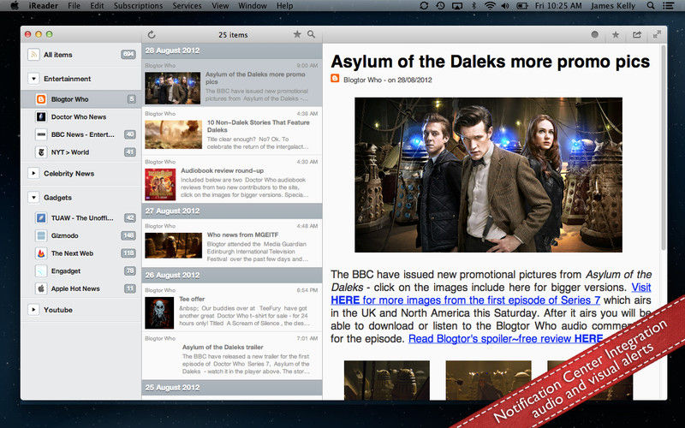Open the Services menu

[187, 6]
